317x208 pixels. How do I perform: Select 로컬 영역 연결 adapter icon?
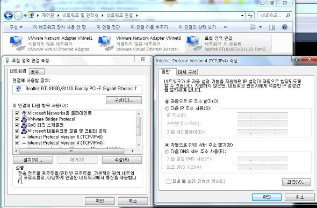(194, 43)
